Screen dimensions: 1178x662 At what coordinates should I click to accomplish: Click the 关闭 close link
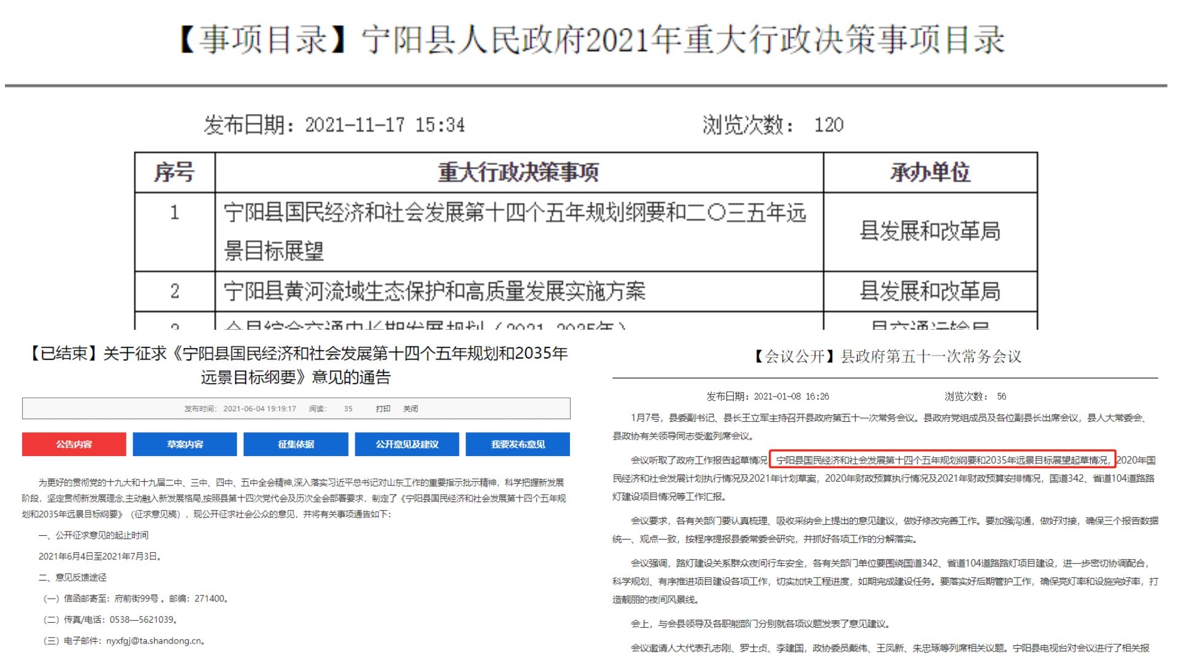tap(410, 409)
